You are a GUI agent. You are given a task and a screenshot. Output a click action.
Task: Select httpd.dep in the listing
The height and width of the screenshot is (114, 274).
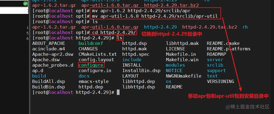tap(91, 87)
